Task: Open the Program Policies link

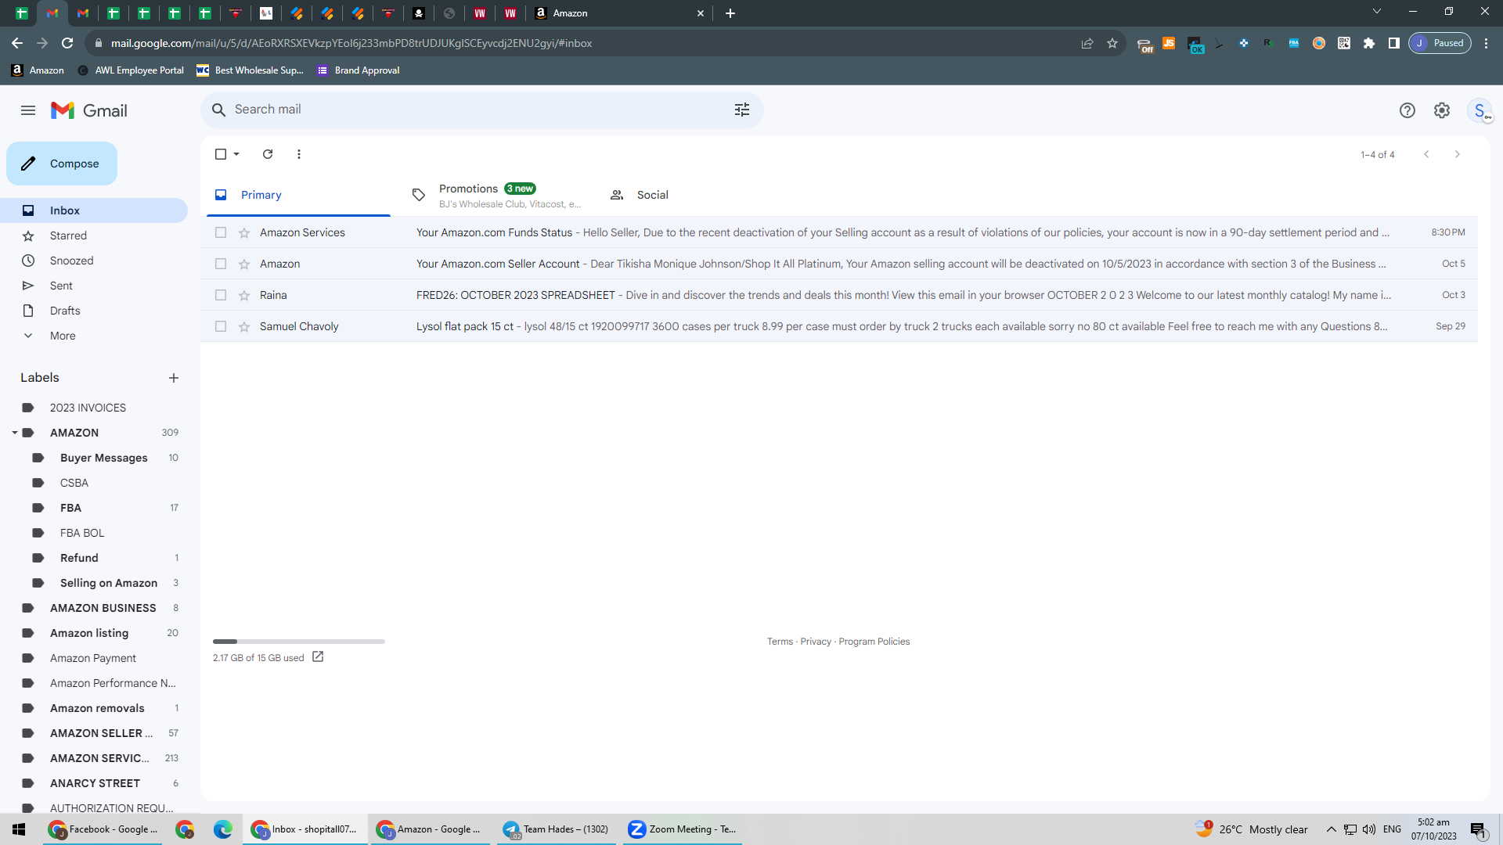Action: coord(874,642)
